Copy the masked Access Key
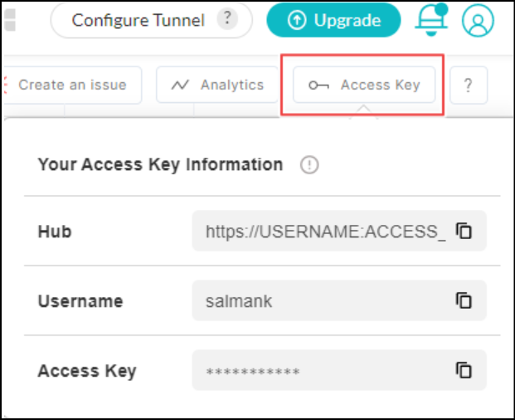This screenshot has width=515, height=420. pyautogui.click(x=464, y=370)
